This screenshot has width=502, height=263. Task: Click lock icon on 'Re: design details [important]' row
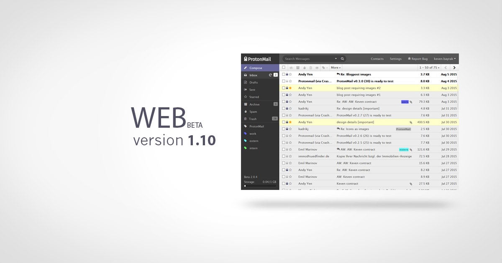[x=287, y=109]
